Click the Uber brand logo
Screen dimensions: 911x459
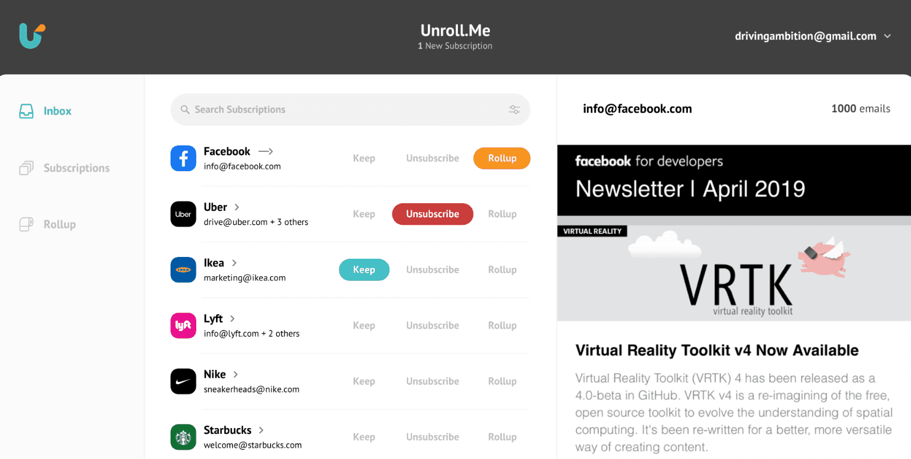pos(183,214)
